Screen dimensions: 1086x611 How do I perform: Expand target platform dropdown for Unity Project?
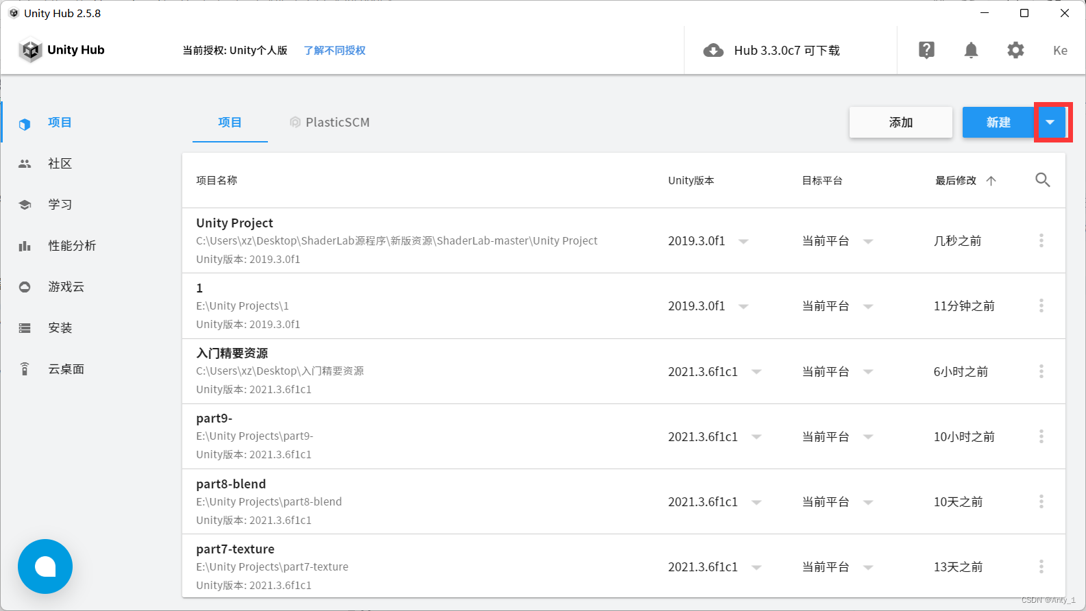click(x=868, y=241)
